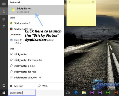Click inside the yellow sticky note body

(81, 15)
